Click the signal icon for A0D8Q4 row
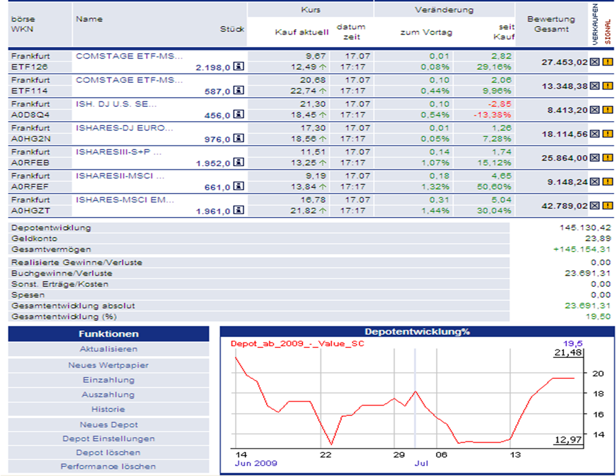Screen dimensions: 616x476 (607, 110)
